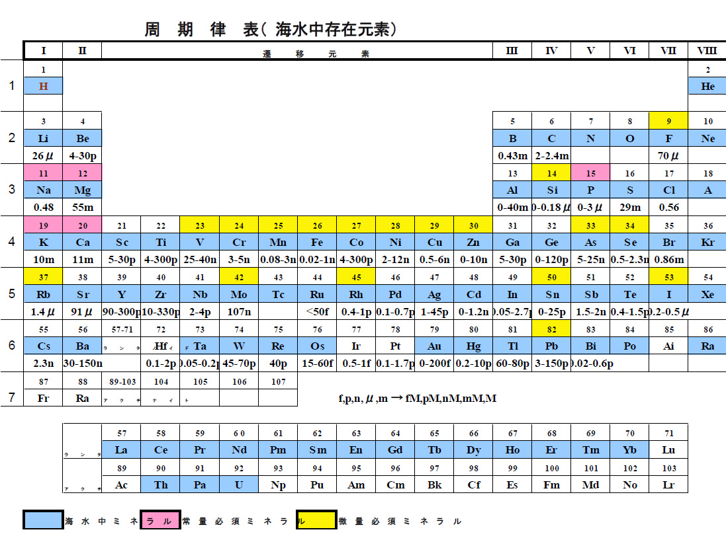Screen dimensions: 726x542
Task: Select the rhodium concentration 0.4-1p
Action: (x=356, y=312)
